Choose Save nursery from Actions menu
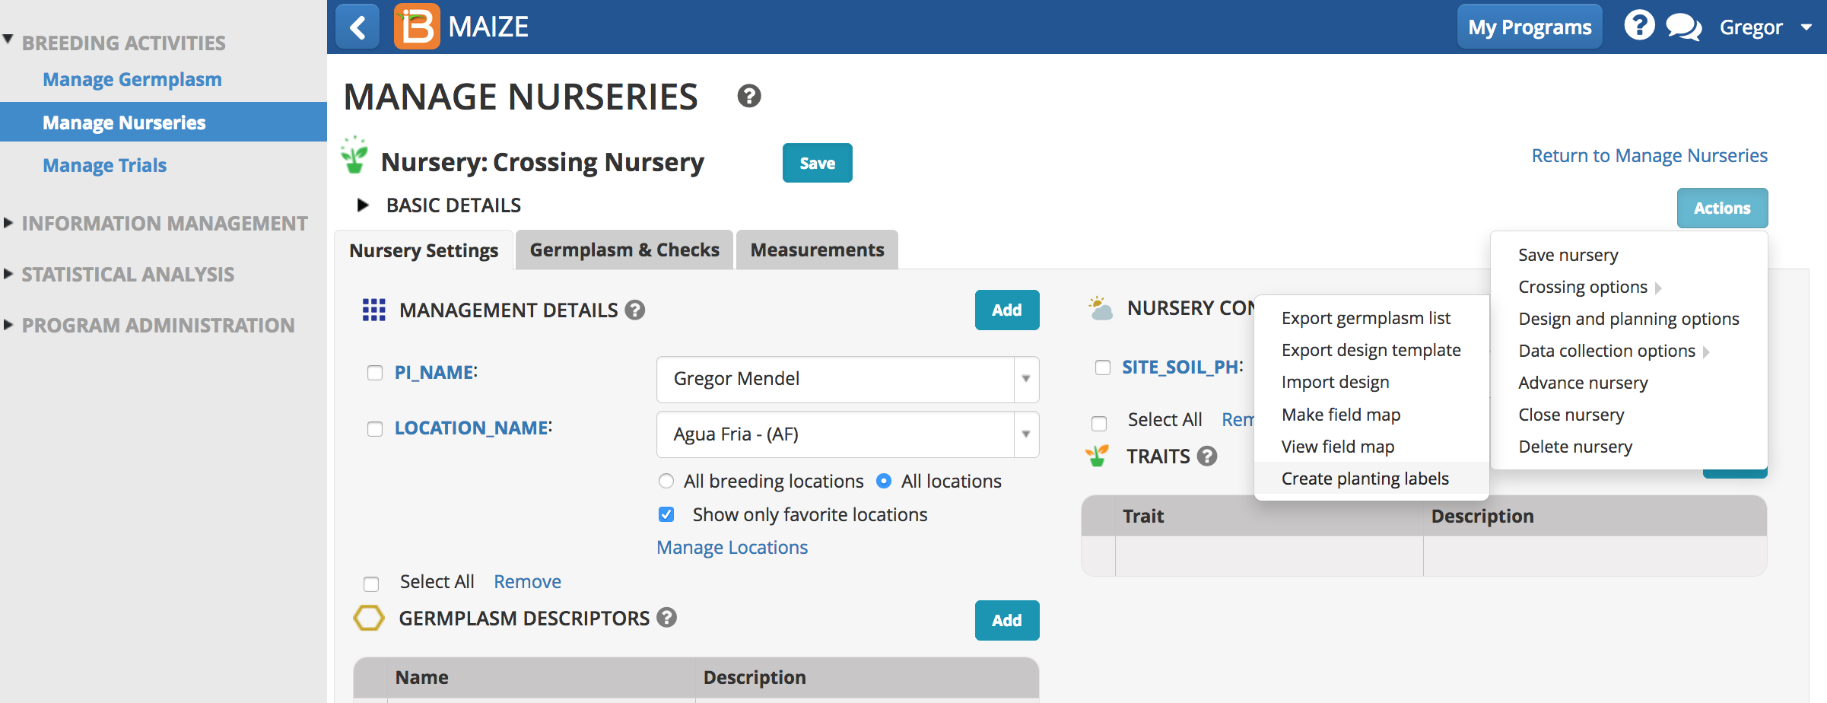Screen dimensions: 1827x703 (1568, 255)
